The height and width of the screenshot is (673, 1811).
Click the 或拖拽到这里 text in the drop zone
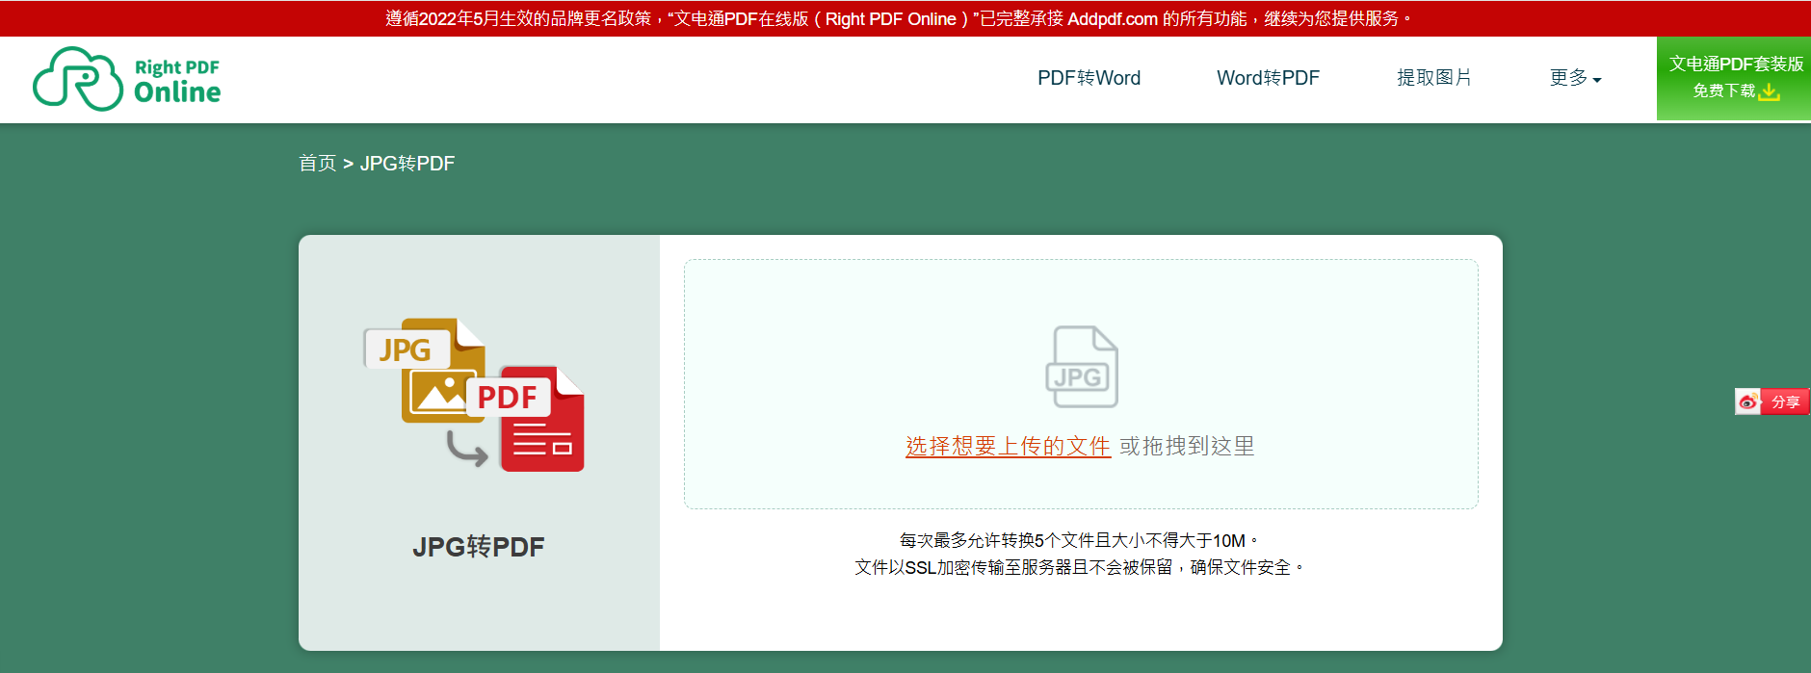pos(1187,446)
